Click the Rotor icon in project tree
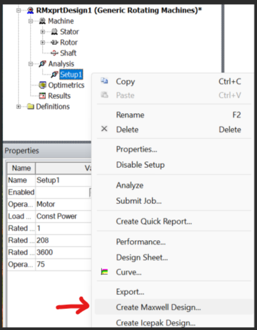 pos(54,42)
